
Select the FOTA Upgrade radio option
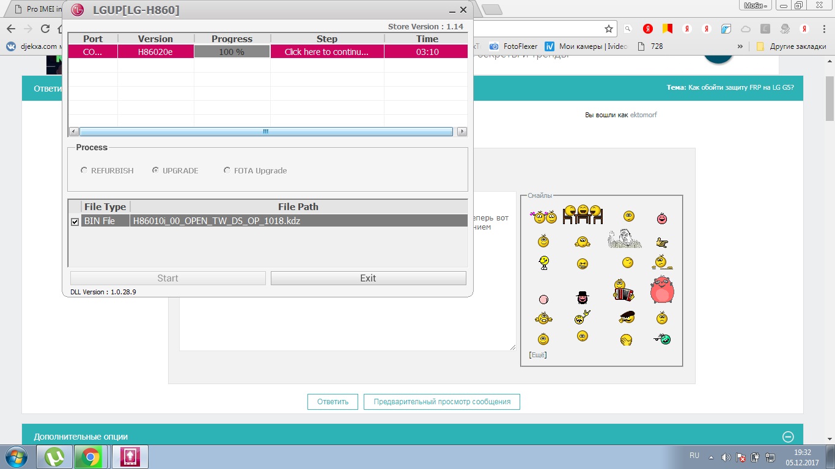point(227,170)
